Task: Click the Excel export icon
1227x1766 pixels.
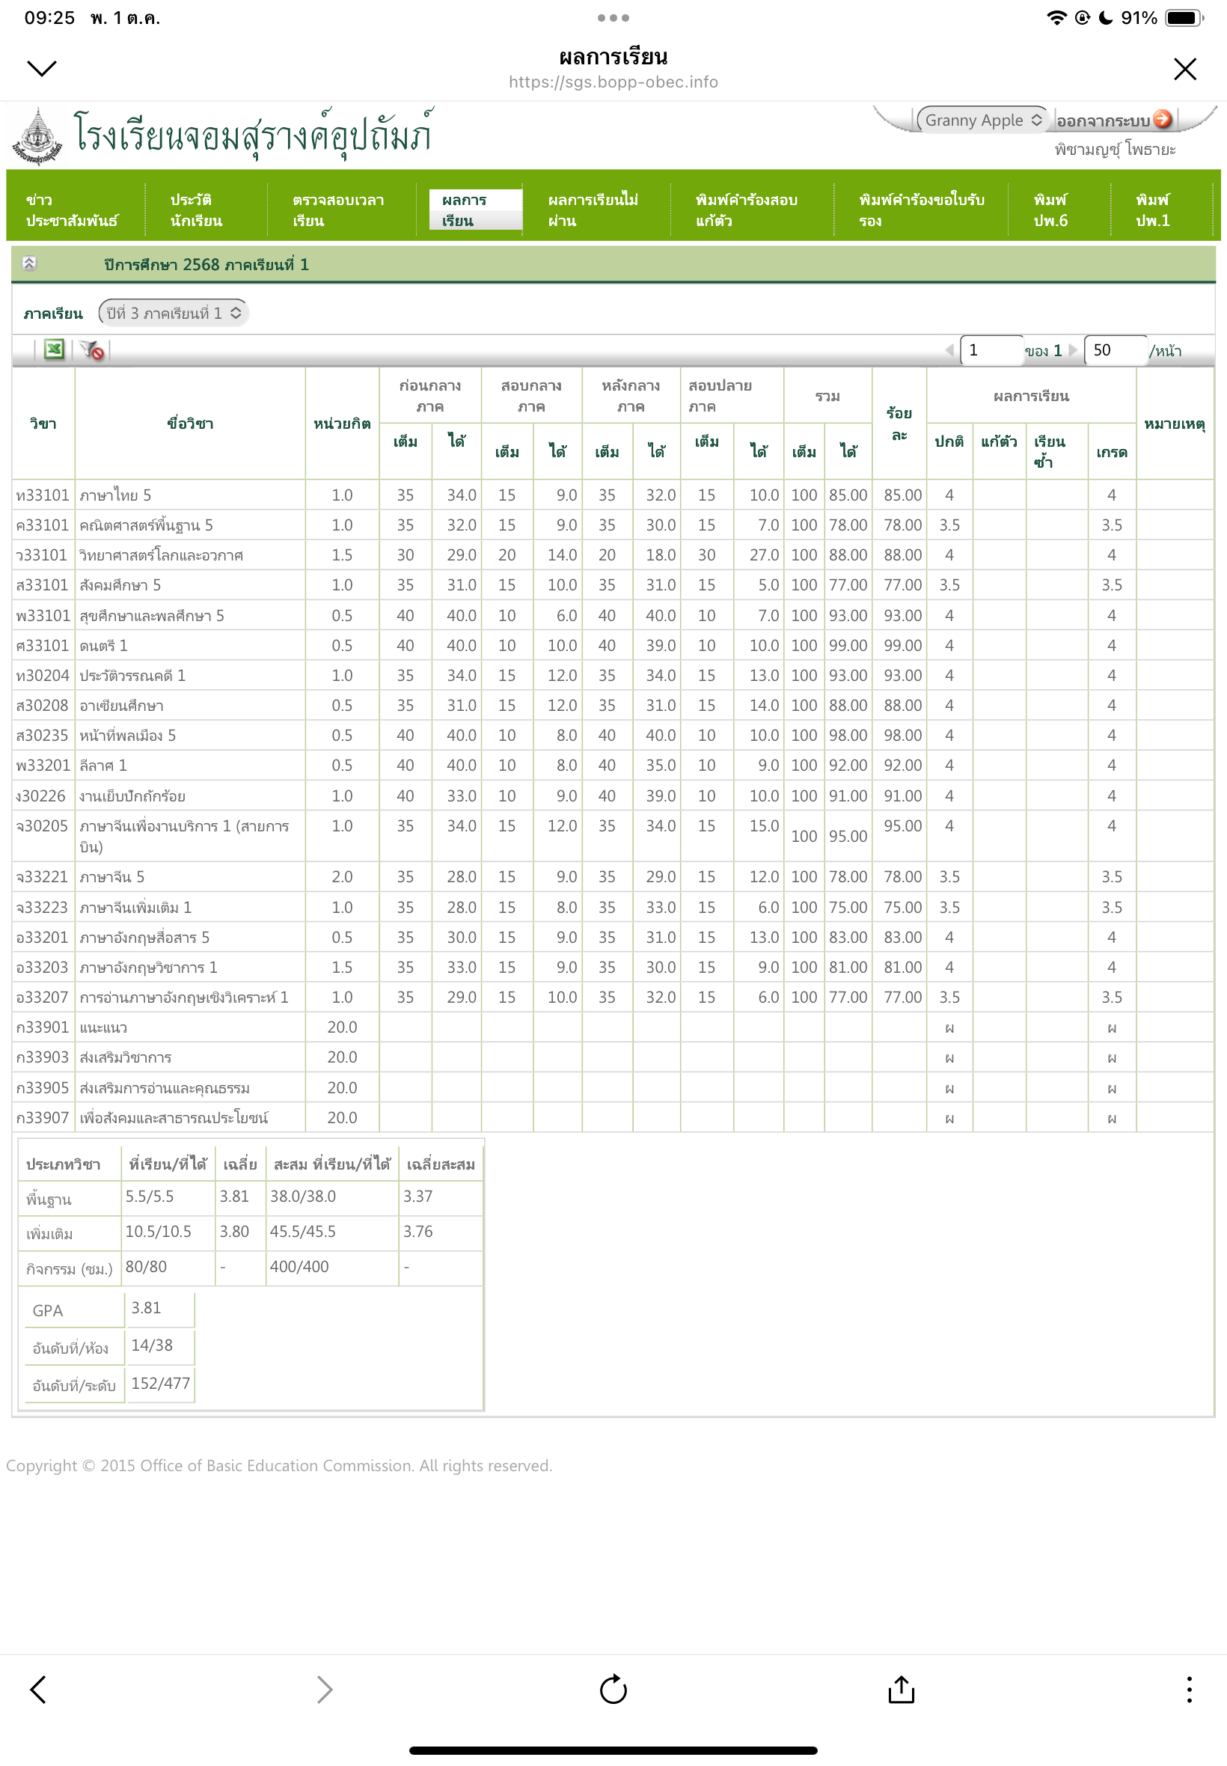Action: click(x=54, y=349)
